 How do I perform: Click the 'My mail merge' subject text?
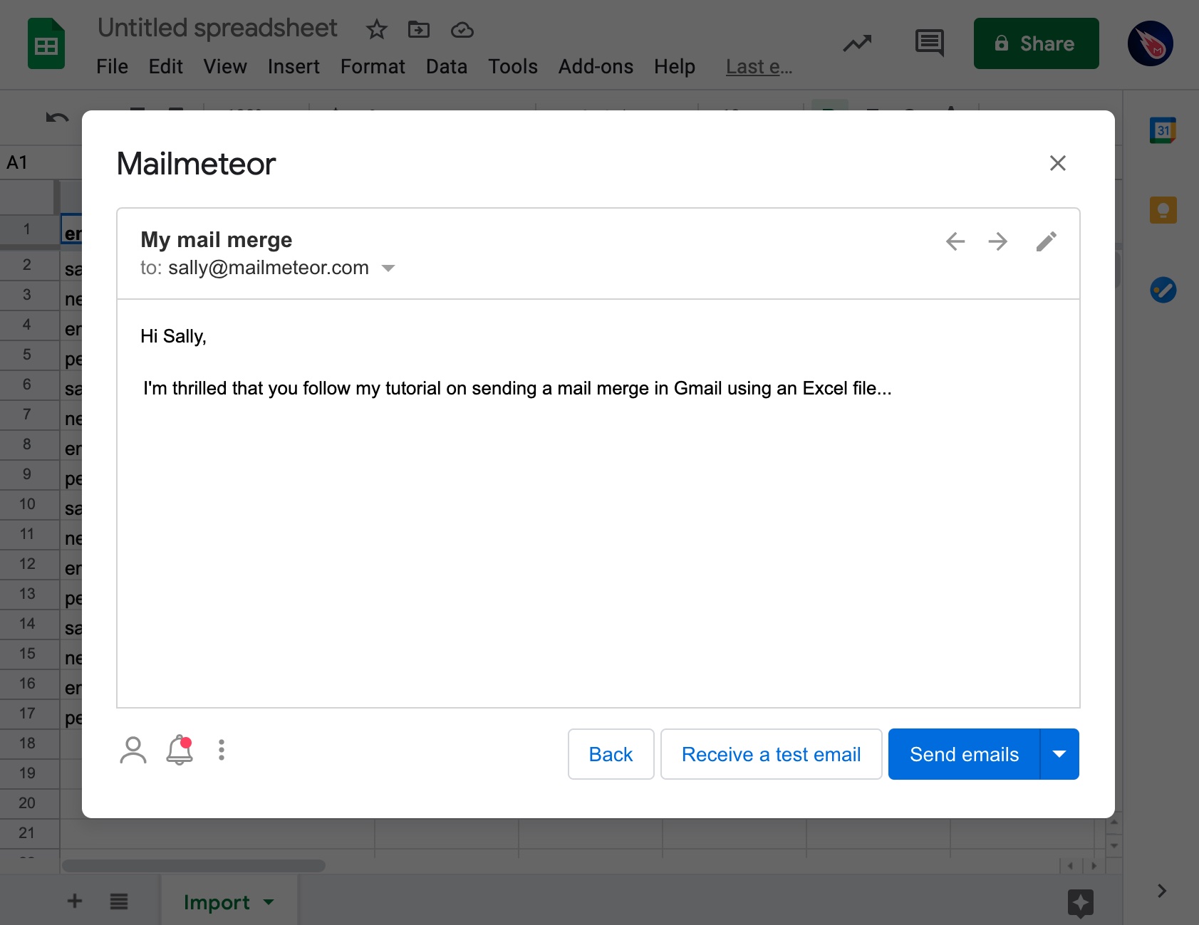point(217,240)
